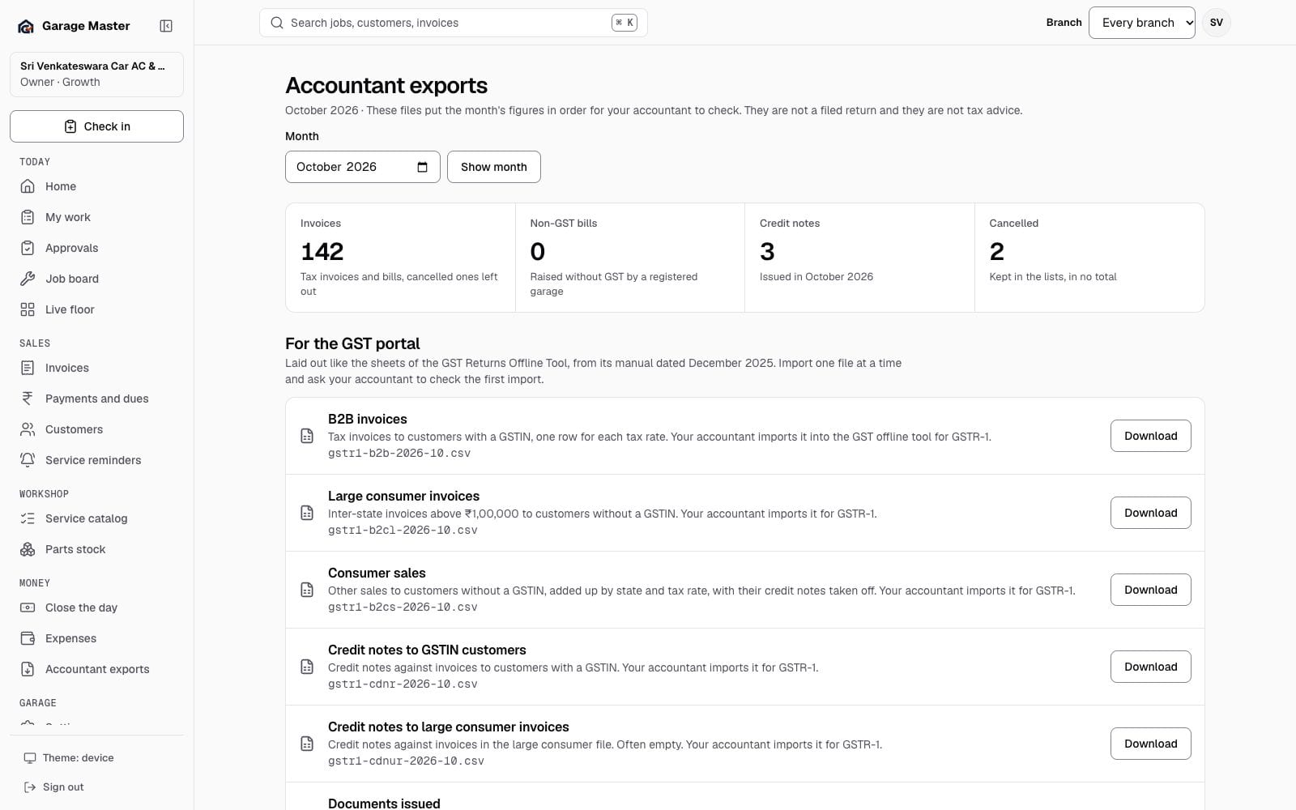This screenshot has width=1296, height=810.
Task: Click the gstr1-b2cs-2026-10.csv filename
Action: 403,607
